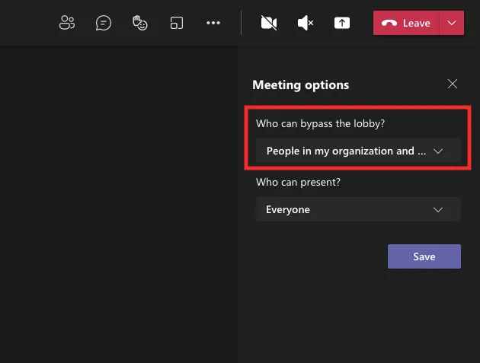Close the Meeting options panel
This screenshot has width=480, height=363.
click(x=453, y=84)
